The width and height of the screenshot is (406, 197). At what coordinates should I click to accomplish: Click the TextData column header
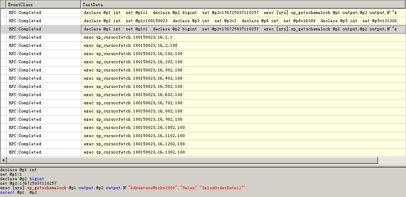[243, 5]
